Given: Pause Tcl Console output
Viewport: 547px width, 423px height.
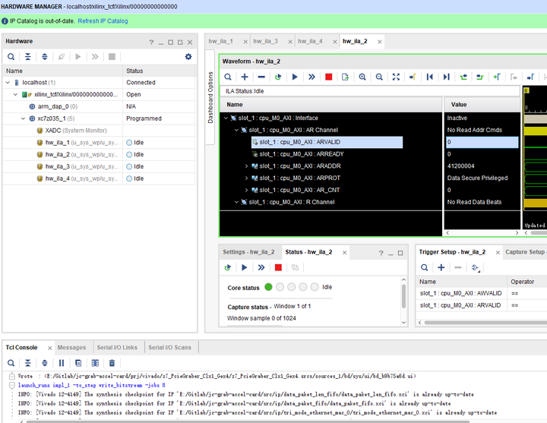Looking at the screenshot, I should point(62,363).
